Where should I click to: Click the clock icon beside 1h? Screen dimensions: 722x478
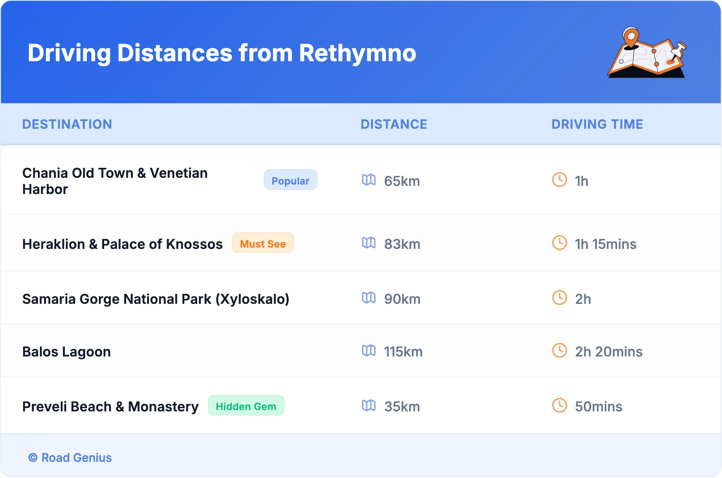[x=560, y=180]
